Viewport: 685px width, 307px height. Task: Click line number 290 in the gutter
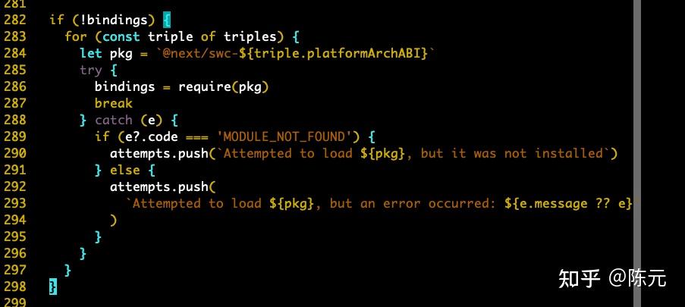tap(15, 153)
